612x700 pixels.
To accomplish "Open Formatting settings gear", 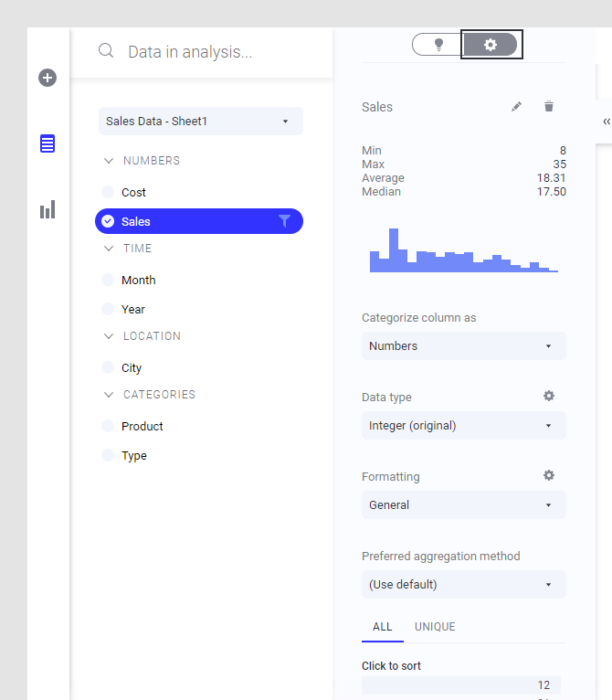I will tap(549, 476).
